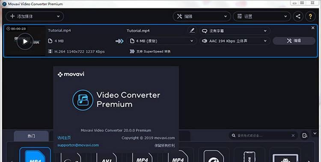321x162 pixels.
Task: Click into the format search field
Action: coord(263,136)
